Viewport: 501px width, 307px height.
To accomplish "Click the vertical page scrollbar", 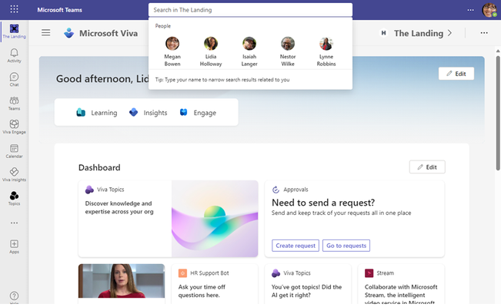I will click(x=498, y=113).
